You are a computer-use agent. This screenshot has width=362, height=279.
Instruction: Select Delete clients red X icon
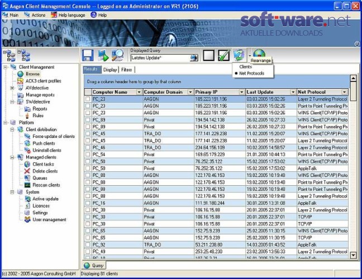tap(27, 171)
